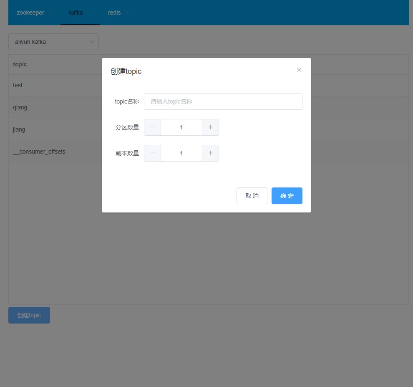Viewport: 413px width, 387px height.
Task: Click the topic名称 label
Action: point(127,101)
